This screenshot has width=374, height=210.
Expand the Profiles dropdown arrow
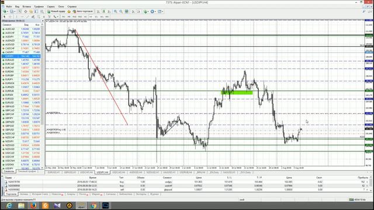coord(15,12)
